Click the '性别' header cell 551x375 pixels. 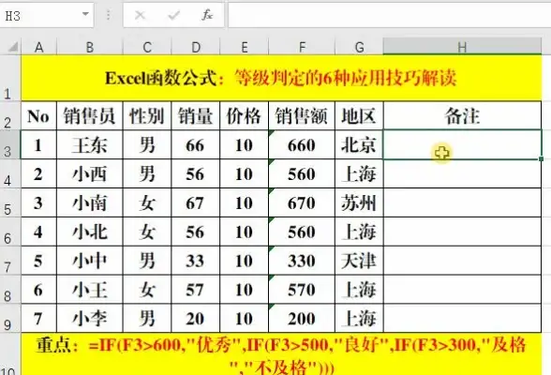click(147, 115)
